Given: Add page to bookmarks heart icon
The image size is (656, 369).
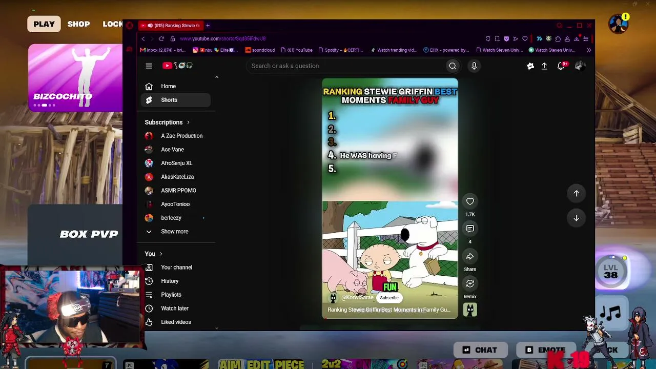Looking at the screenshot, I should click(x=525, y=38).
